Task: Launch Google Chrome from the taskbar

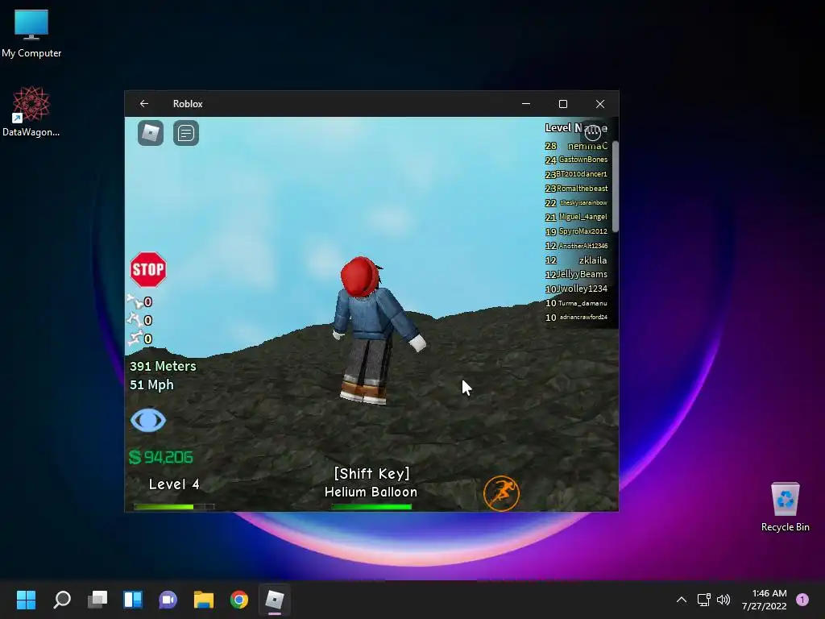Action: (x=238, y=600)
